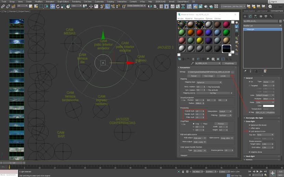Collapse the Parameters rollout
The height and width of the screenshot is (177, 284).
click(x=185, y=68)
